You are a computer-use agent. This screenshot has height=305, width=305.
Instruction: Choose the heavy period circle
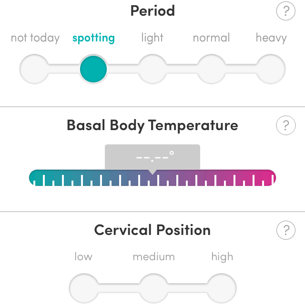271,69
